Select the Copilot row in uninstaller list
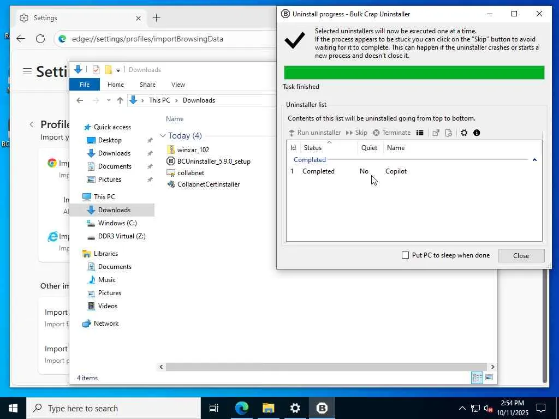 [414, 171]
